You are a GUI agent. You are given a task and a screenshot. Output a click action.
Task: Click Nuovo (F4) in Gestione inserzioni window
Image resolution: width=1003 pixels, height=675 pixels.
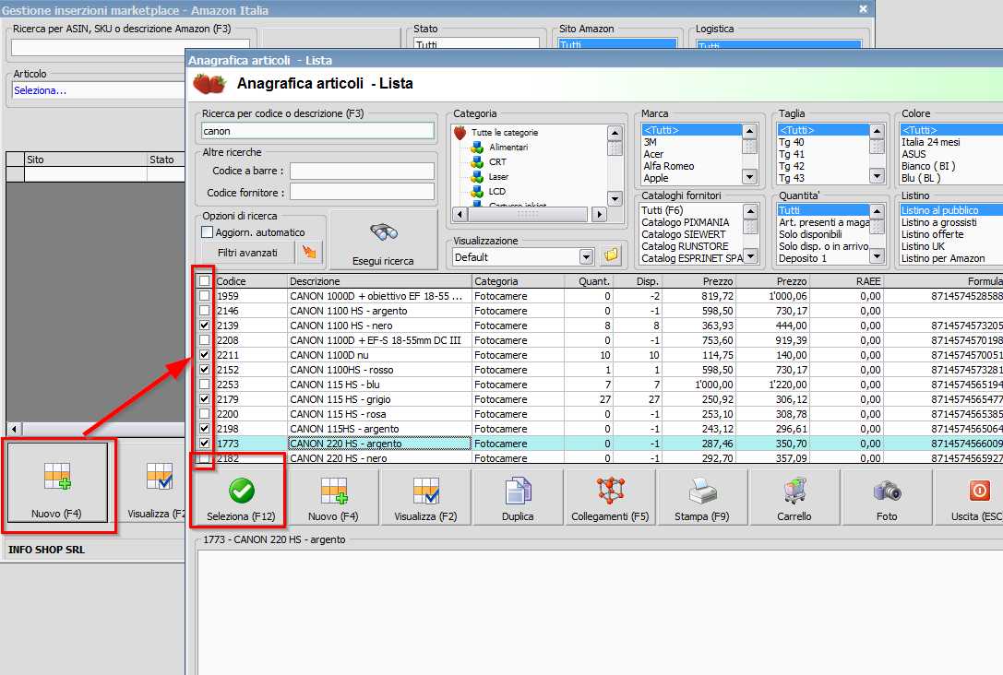(x=57, y=484)
